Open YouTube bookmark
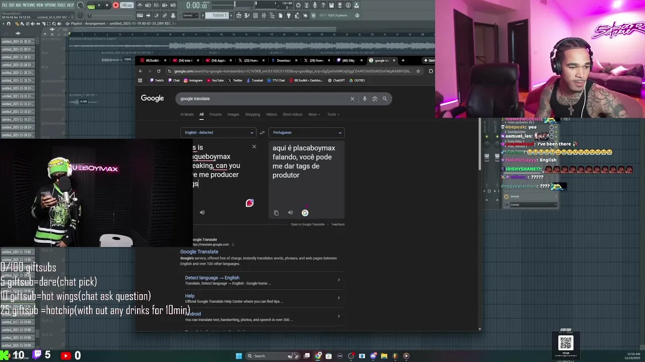Viewport: 645px width, 362px height. pyautogui.click(x=215, y=80)
